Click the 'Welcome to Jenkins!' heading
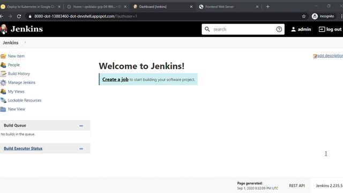343x193 pixels. [141, 66]
